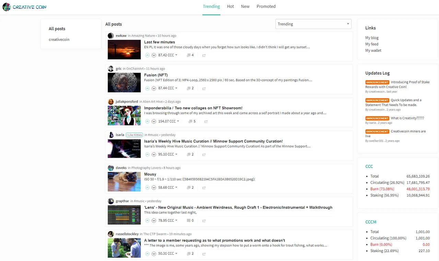The width and height of the screenshot is (439, 261).
Task: Upvote the 'Imponderabilia' collages post
Action: 147,121
